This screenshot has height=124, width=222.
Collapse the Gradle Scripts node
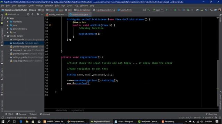(x=5, y=36)
